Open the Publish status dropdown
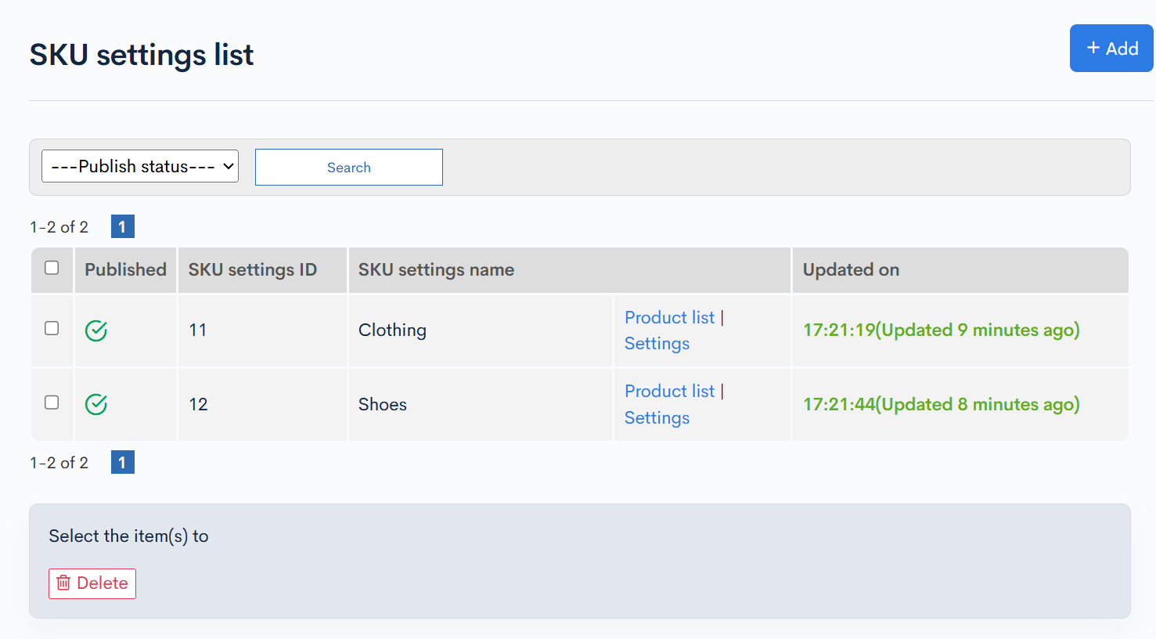1156x639 pixels. (x=140, y=166)
